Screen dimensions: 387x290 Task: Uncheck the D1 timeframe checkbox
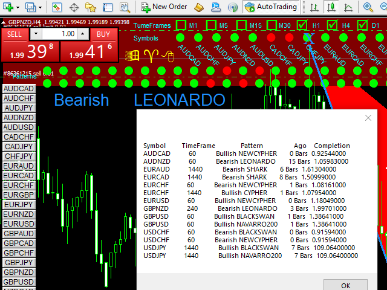point(362,25)
